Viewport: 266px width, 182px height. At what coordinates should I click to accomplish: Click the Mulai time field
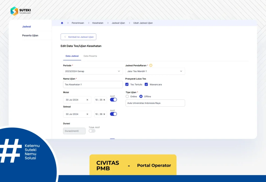[x=101, y=100]
